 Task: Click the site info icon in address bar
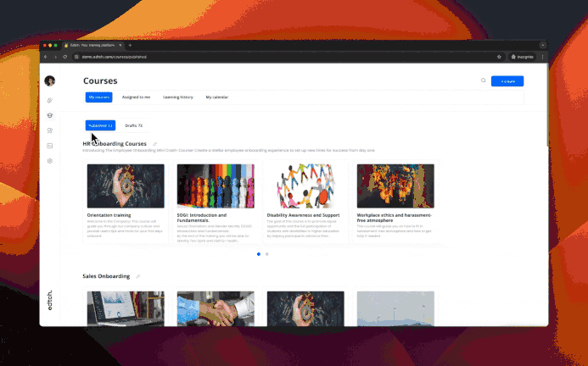tap(76, 57)
